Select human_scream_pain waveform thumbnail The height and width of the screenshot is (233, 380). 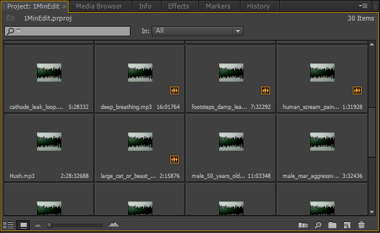(322, 73)
